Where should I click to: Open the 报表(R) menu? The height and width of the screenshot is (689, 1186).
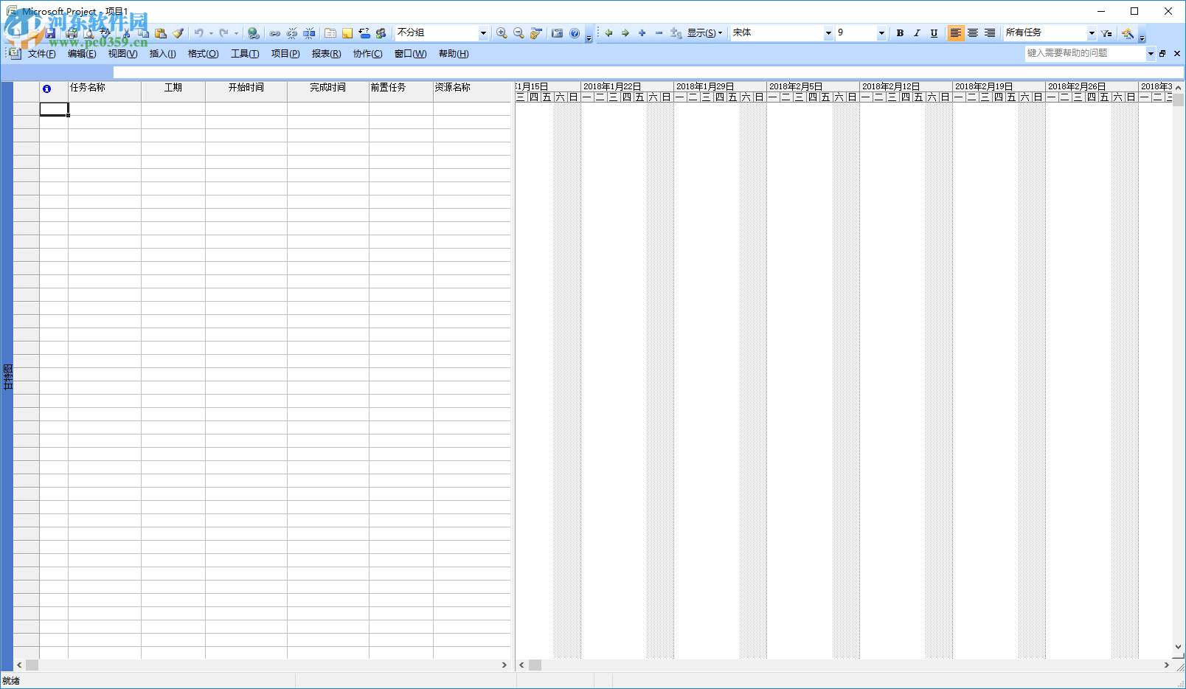pos(325,53)
